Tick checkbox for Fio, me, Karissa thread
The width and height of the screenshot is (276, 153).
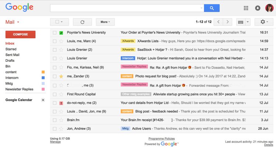[x=54, y=67]
